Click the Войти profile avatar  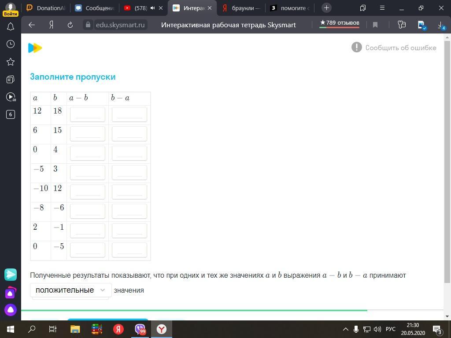[x=11, y=9]
